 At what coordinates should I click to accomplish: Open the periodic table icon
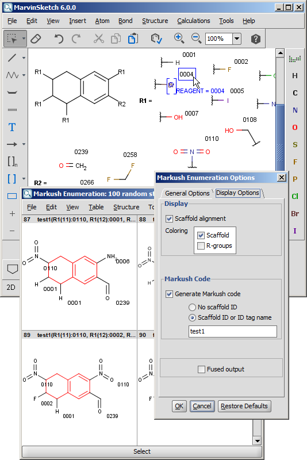point(295,59)
